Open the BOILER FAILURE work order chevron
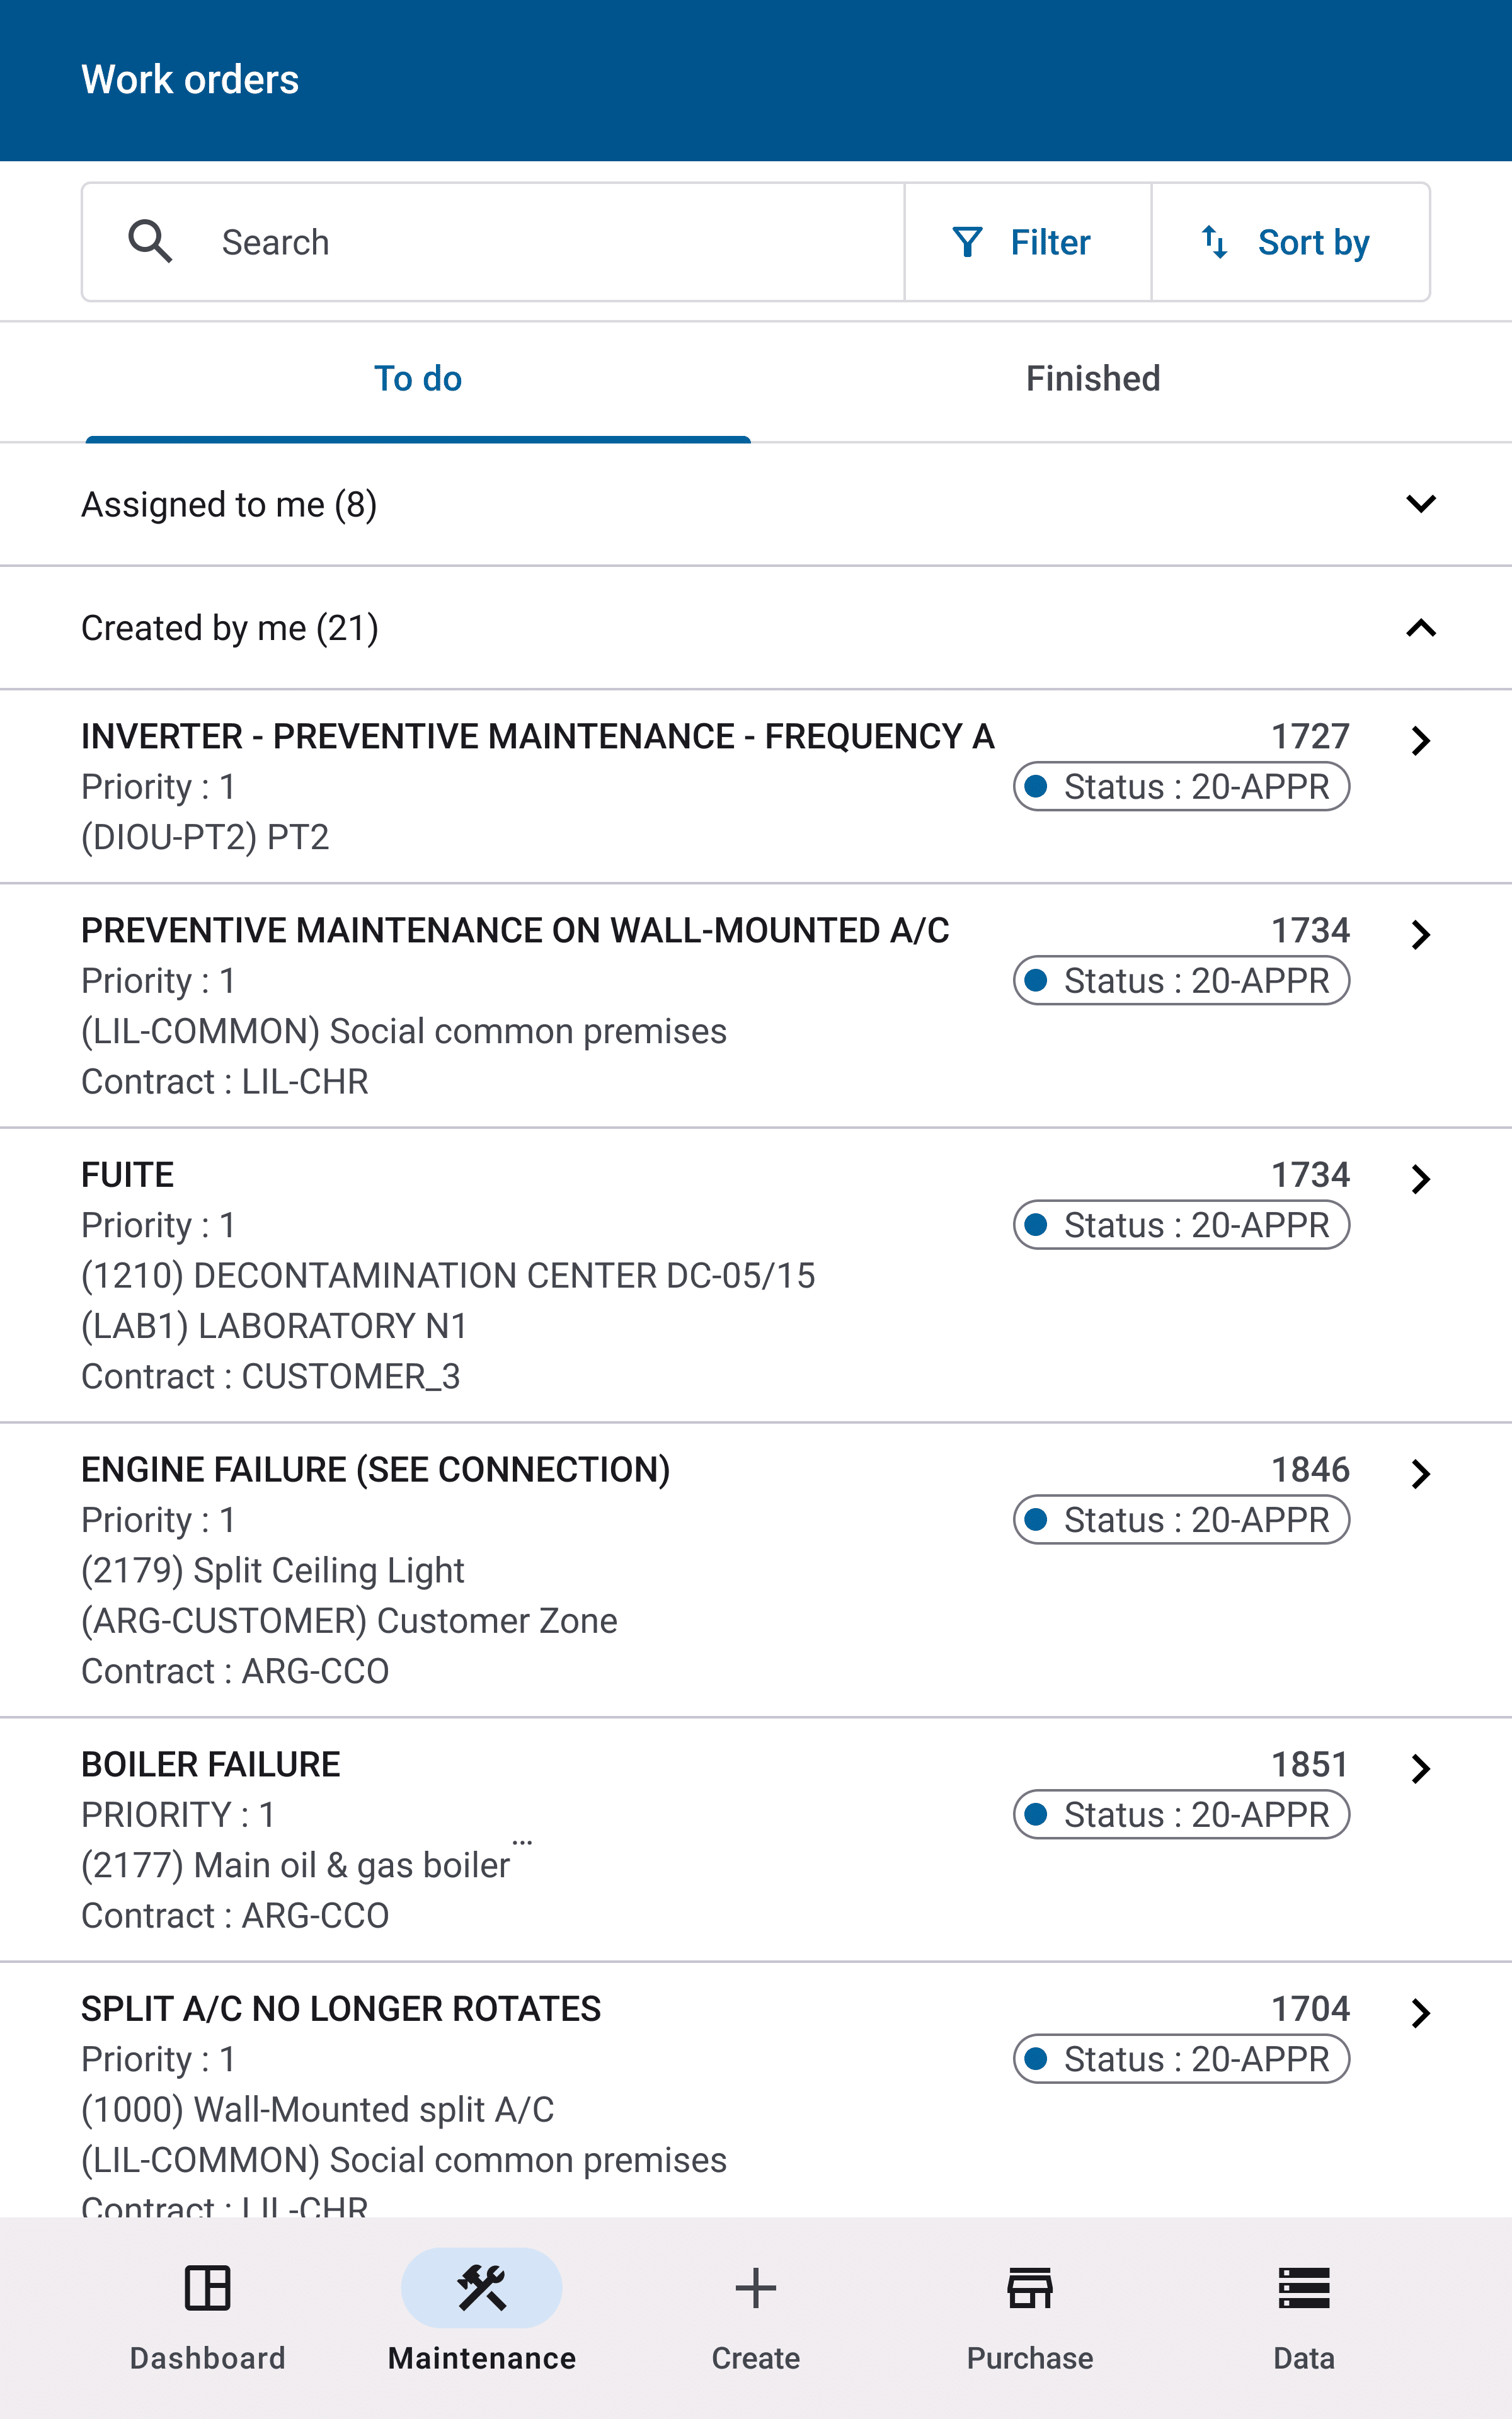The height and width of the screenshot is (2419, 1512). point(1420,1768)
